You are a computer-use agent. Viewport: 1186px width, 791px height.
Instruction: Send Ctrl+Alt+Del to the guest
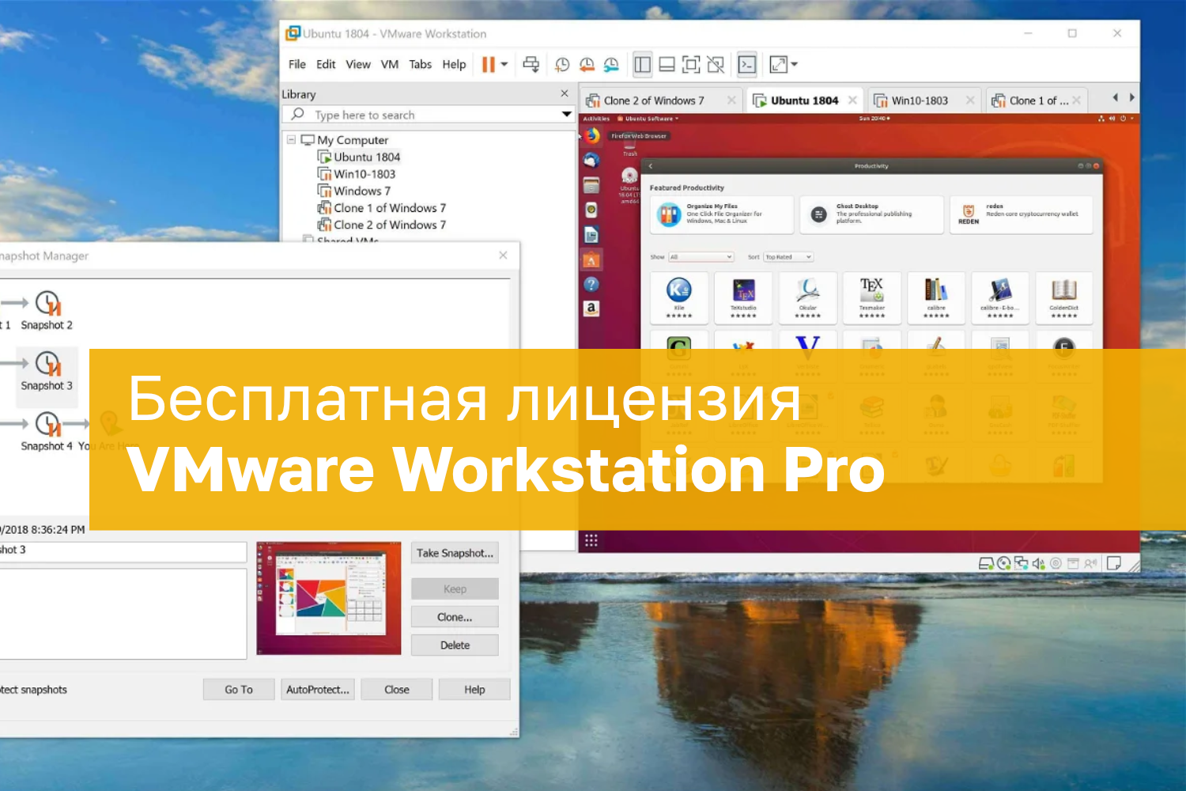(x=531, y=65)
